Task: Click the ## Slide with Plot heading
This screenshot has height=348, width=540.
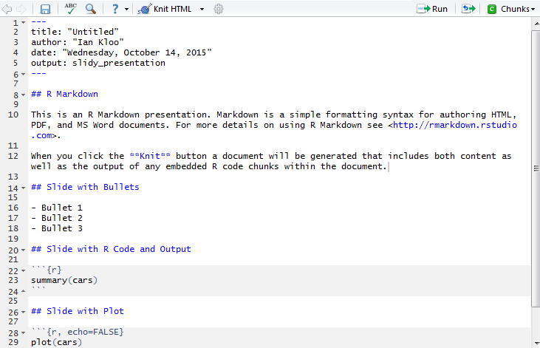Action: [x=78, y=311]
